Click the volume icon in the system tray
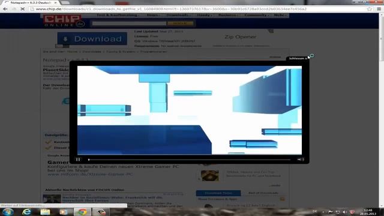Image resolution: width=384 pixels, height=216 pixels. click(344, 212)
